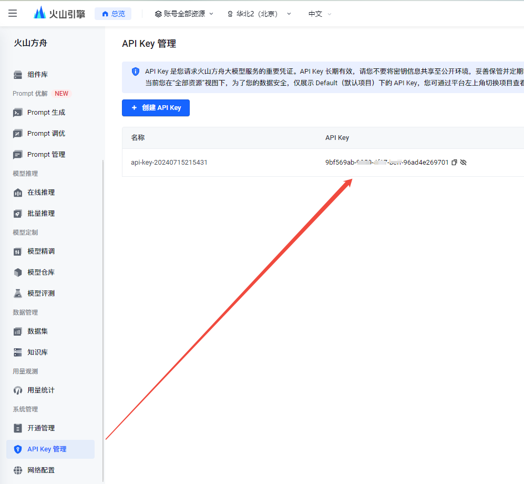Click the 开通管理 icon
524x484 pixels.
(18, 428)
